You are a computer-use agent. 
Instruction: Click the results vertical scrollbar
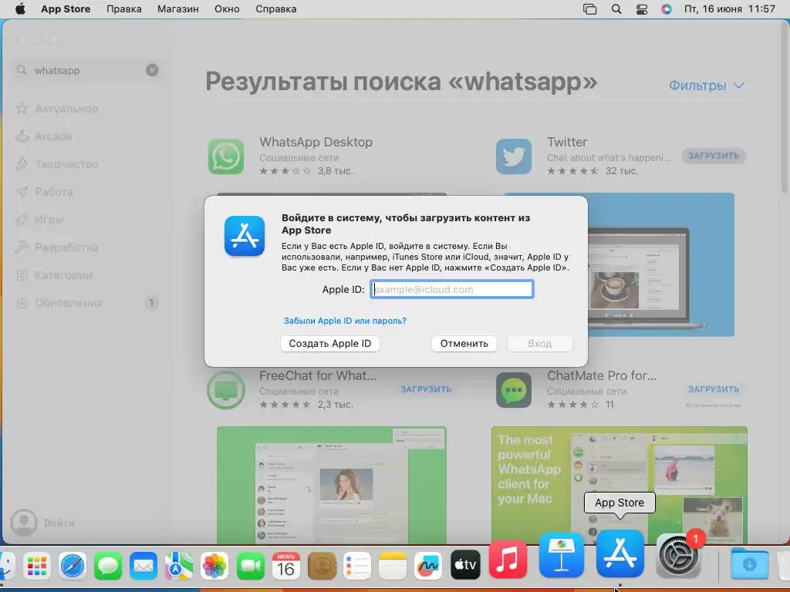point(784,108)
